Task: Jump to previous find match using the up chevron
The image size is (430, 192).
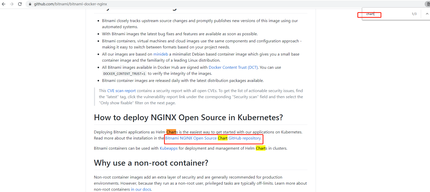Action: [x=427, y=14]
